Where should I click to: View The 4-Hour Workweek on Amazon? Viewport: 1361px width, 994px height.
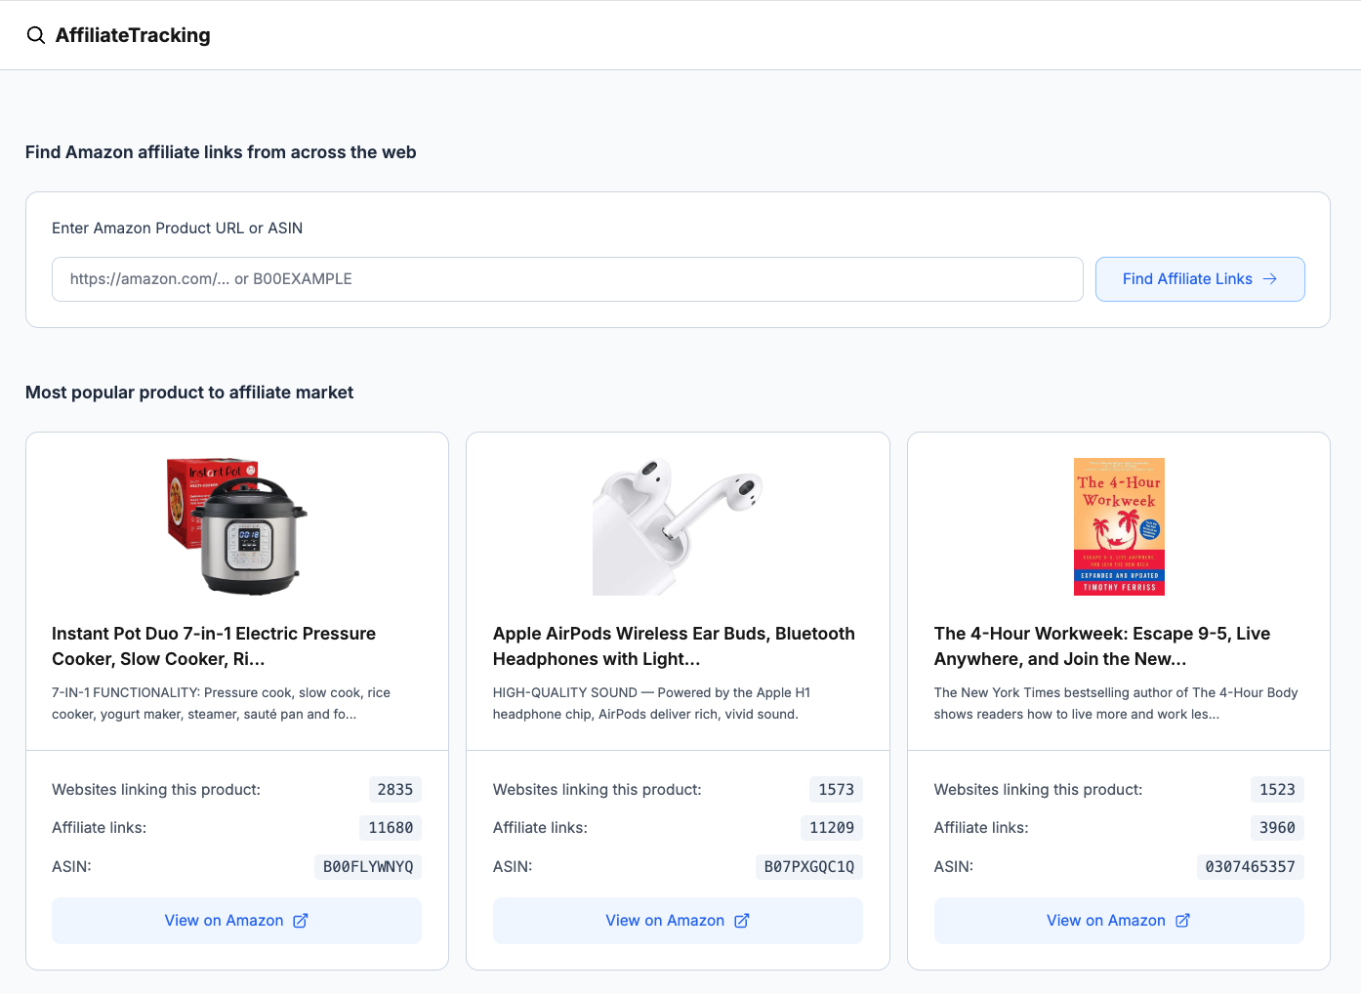[x=1119, y=921]
